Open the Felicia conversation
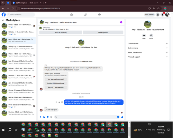The image size is (173, 138). (18, 99)
